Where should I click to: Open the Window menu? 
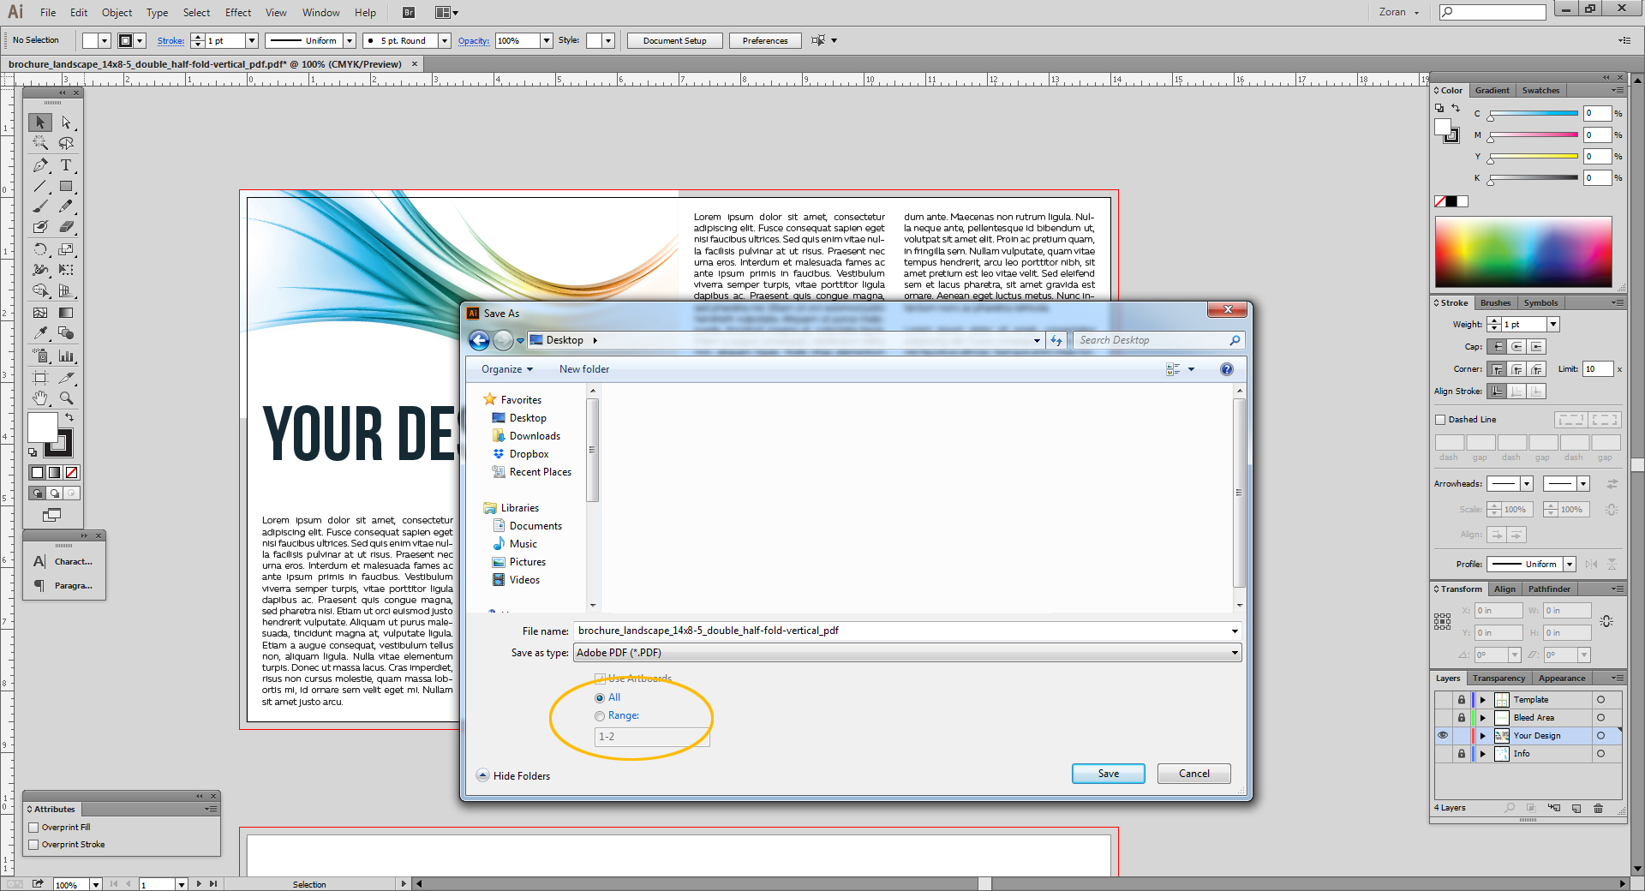pos(320,12)
